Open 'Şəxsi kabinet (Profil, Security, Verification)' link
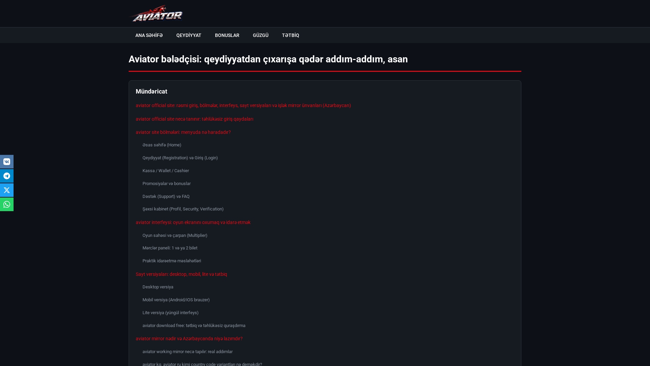The height and width of the screenshot is (366, 650). point(183,209)
